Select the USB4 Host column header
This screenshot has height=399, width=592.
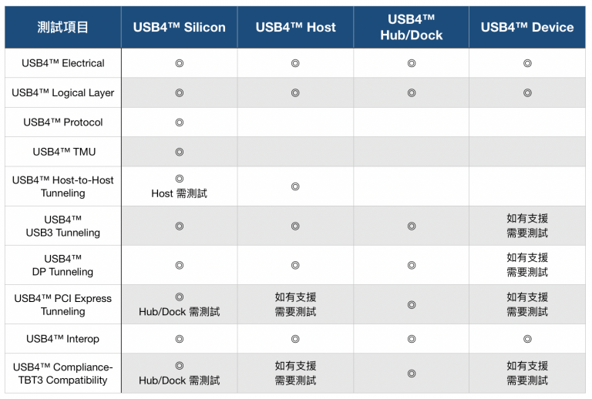tap(295, 27)
